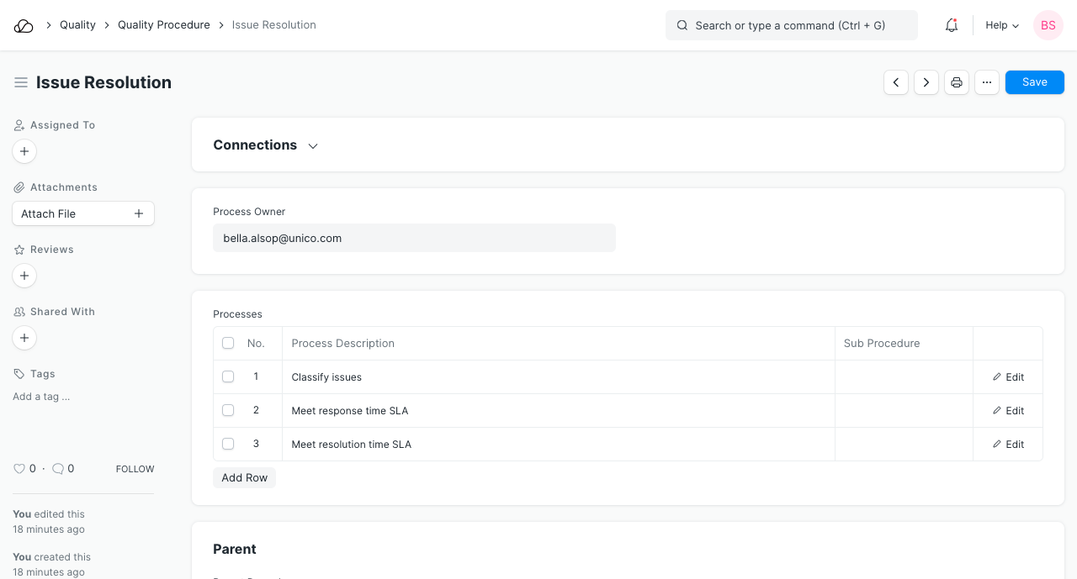Image resolution: width=1077 pixels, height=579 pixels.
Task: Open the Help dropdown menu
Action: point(1002,25)
